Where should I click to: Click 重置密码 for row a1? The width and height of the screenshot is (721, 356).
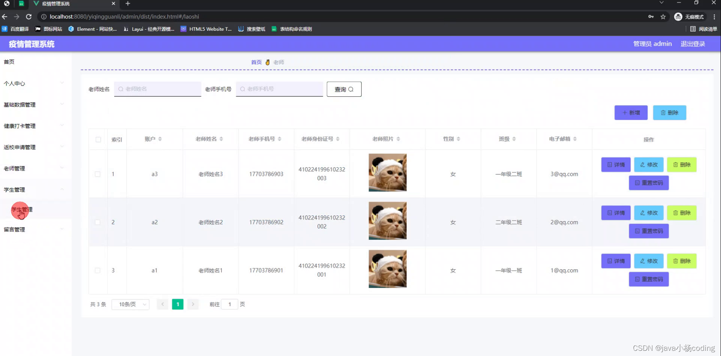649,279
